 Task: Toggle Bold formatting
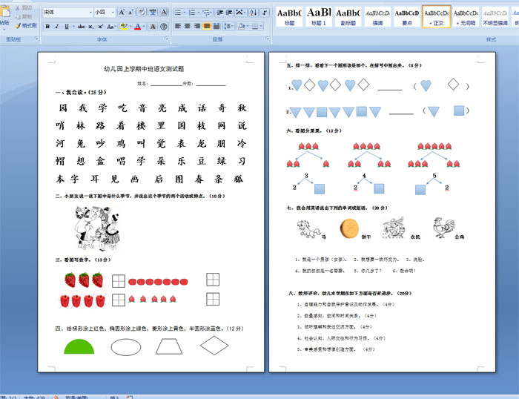click(x=47, y=27)
